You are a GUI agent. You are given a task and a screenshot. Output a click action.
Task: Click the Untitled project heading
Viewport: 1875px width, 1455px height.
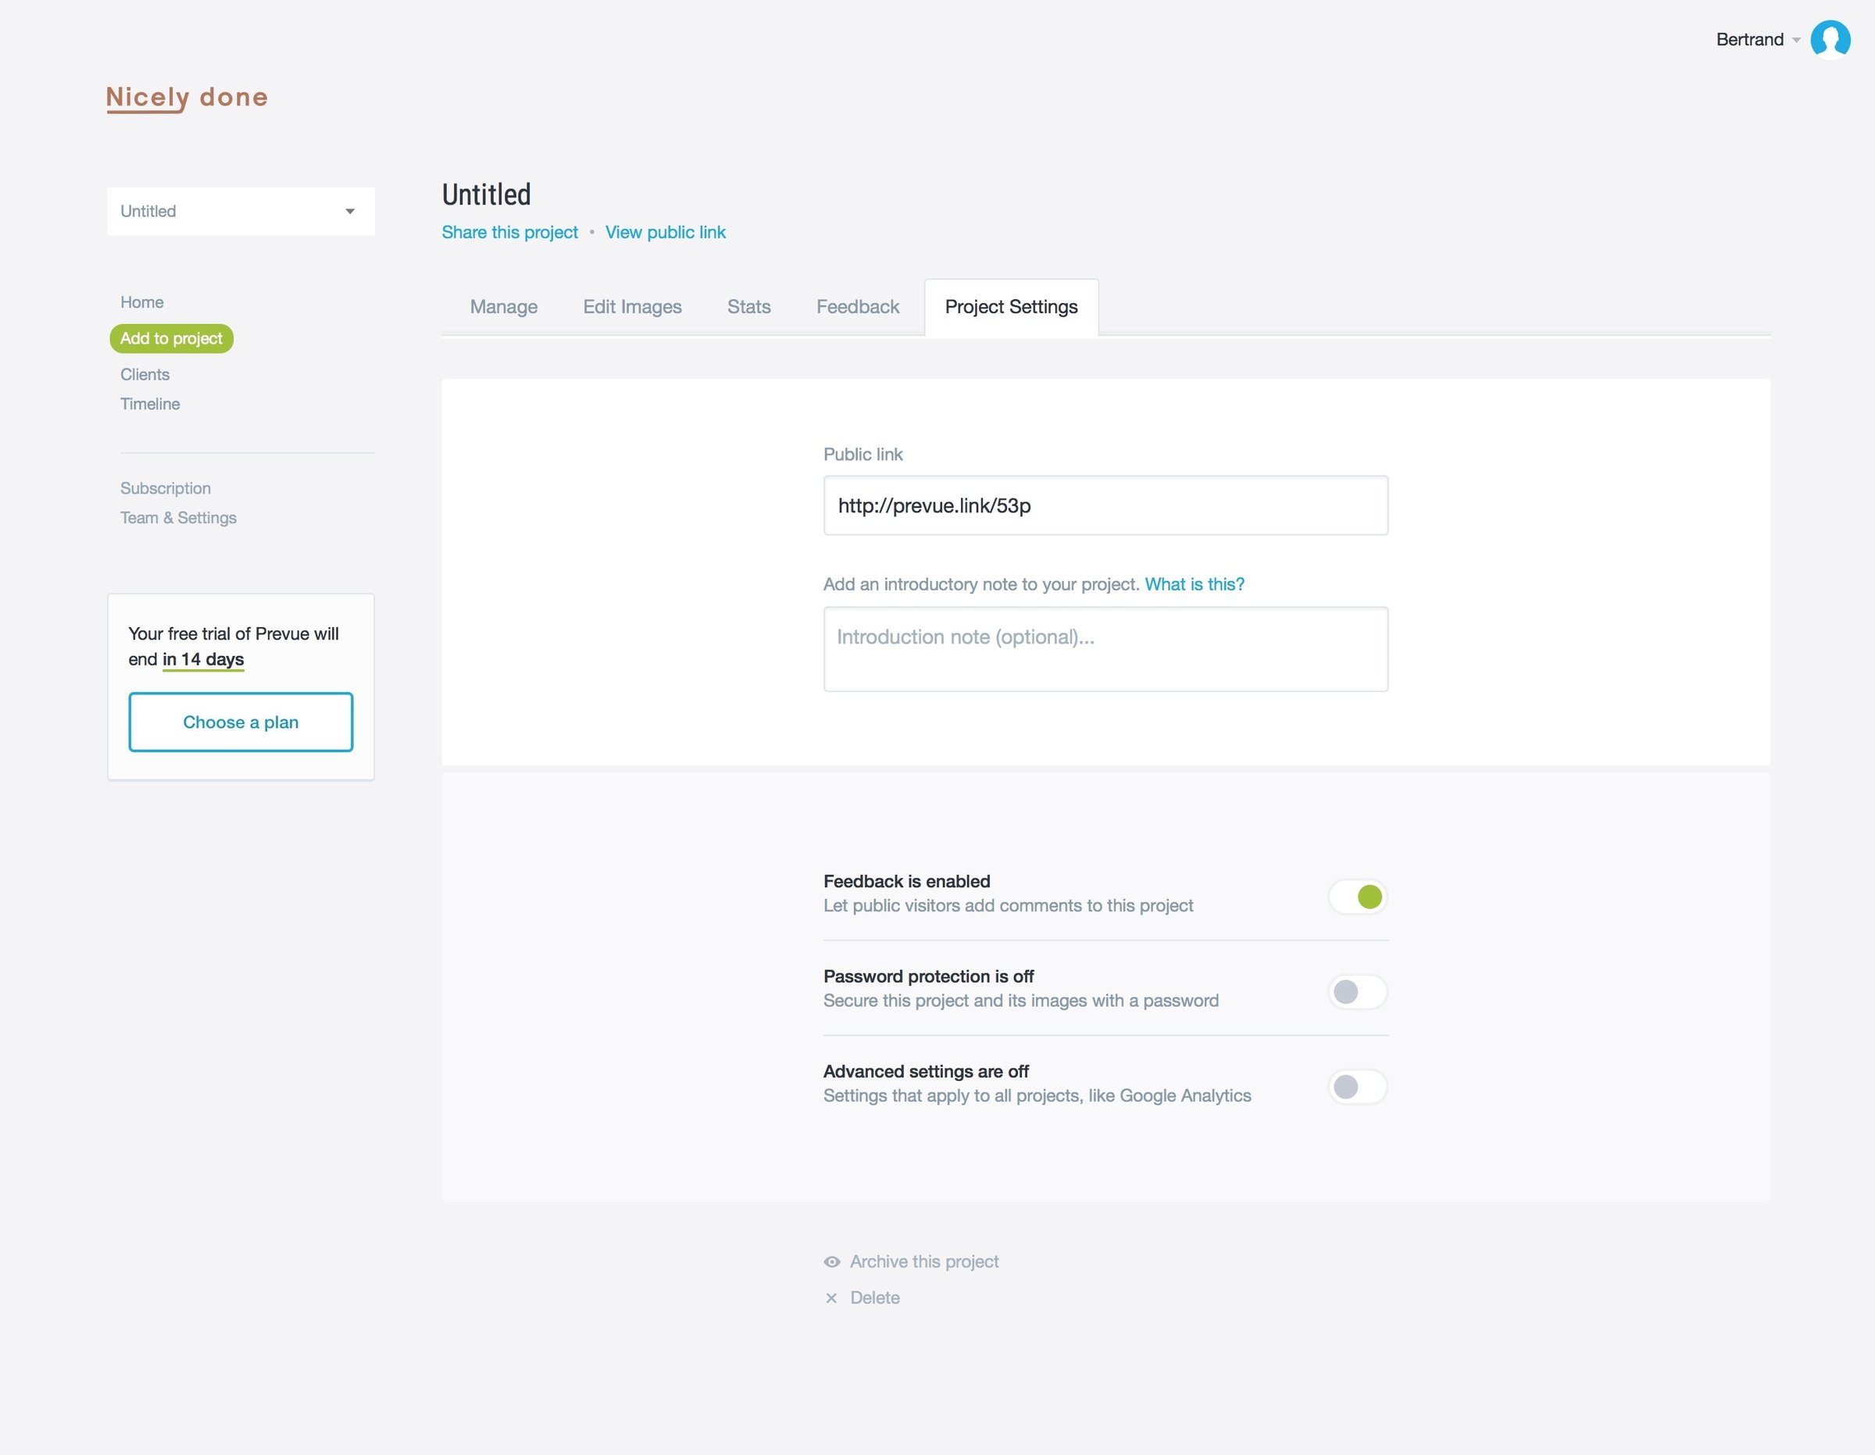[x=486, y=194]
